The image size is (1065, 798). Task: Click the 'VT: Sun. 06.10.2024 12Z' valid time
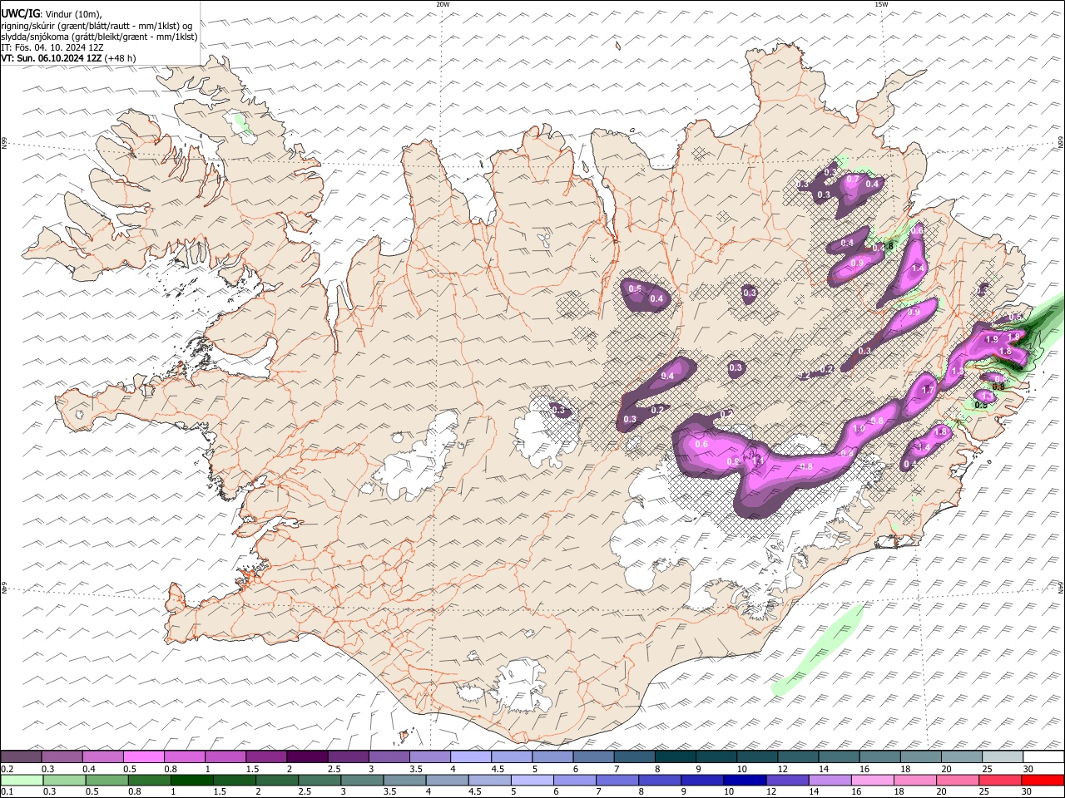click(52, 58)
